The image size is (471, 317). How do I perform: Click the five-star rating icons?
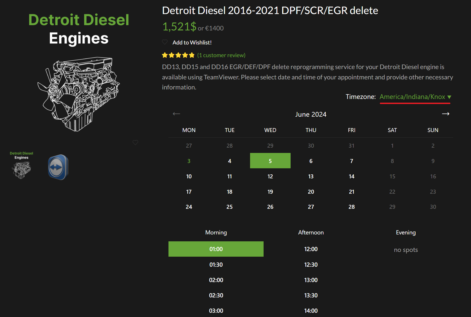pos(178,55)
